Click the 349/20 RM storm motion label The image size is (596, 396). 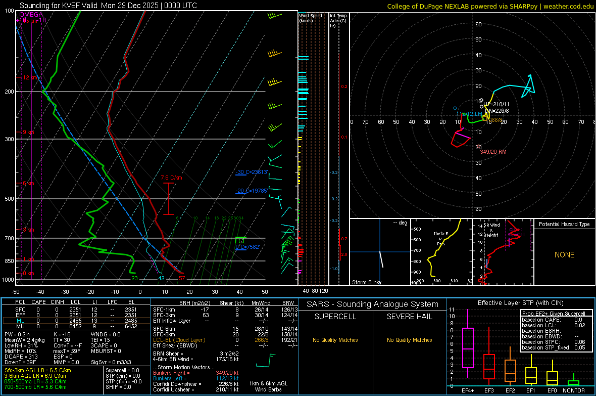coord(493,152)
